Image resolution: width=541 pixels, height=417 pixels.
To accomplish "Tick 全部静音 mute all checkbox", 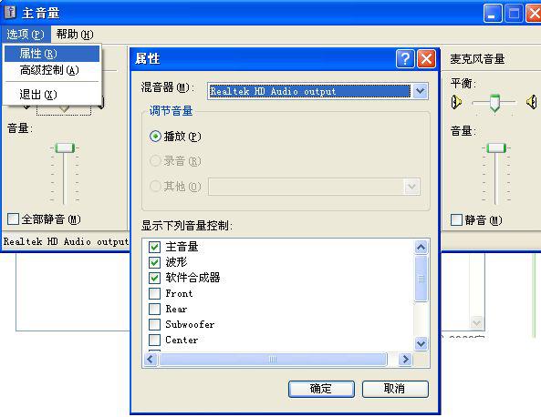I will point(13,219).
